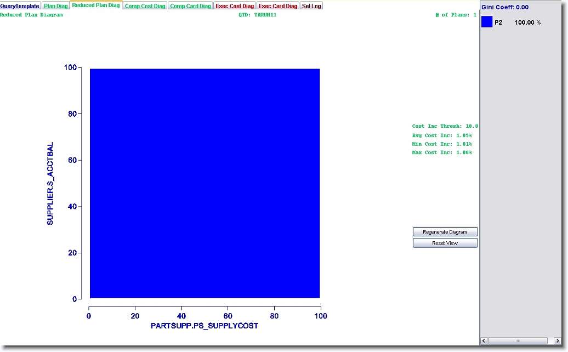Go to the Comp Cost Diag tab
The image size is (568, 352).
point(145,6)
